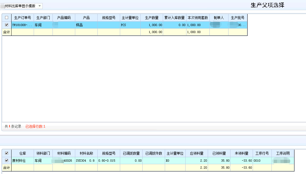This screenshot has width=306, height=174.
Task: Edit the 本次领用套数 cell showing 1,000.00
Action: (198, 25)
